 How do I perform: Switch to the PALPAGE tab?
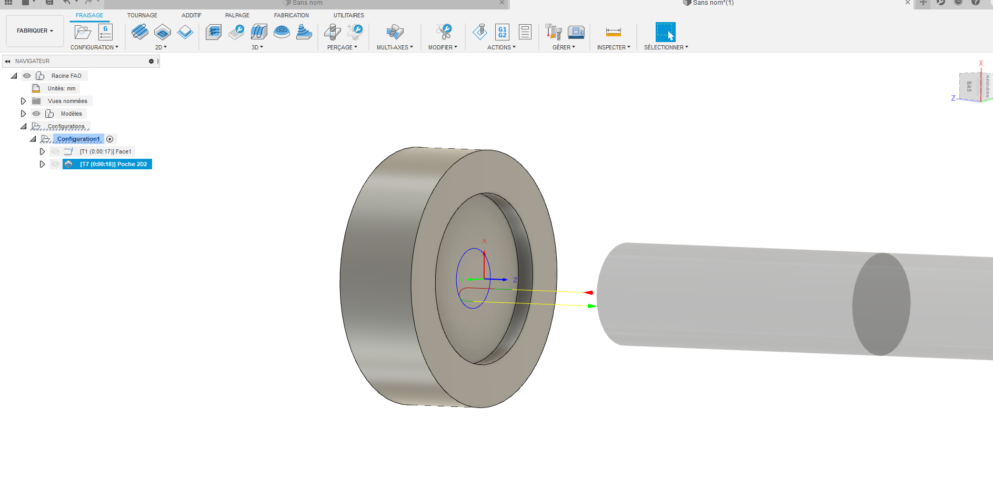[237, 15]
